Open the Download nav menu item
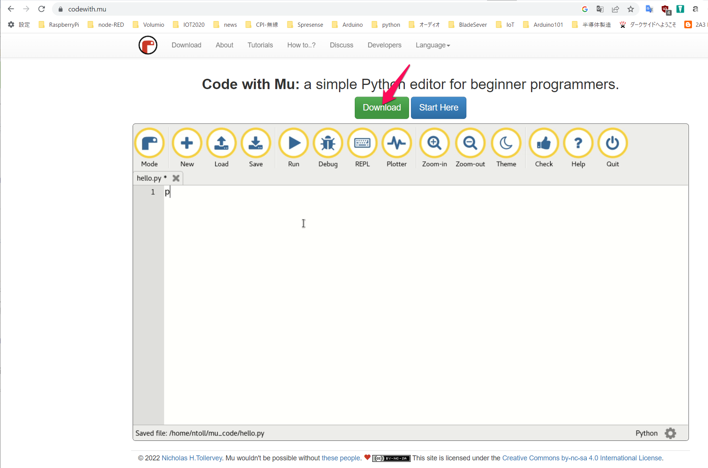Screen dimensions: 708x468 pos(186,45)
